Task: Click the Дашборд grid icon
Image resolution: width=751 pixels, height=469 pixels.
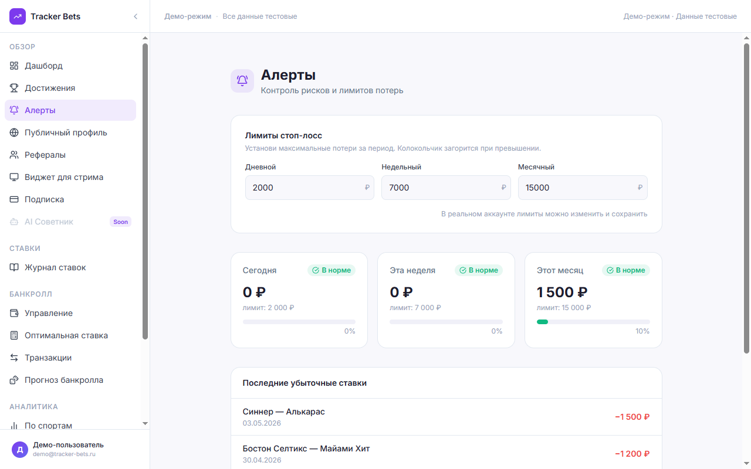Action: point(14,66)
